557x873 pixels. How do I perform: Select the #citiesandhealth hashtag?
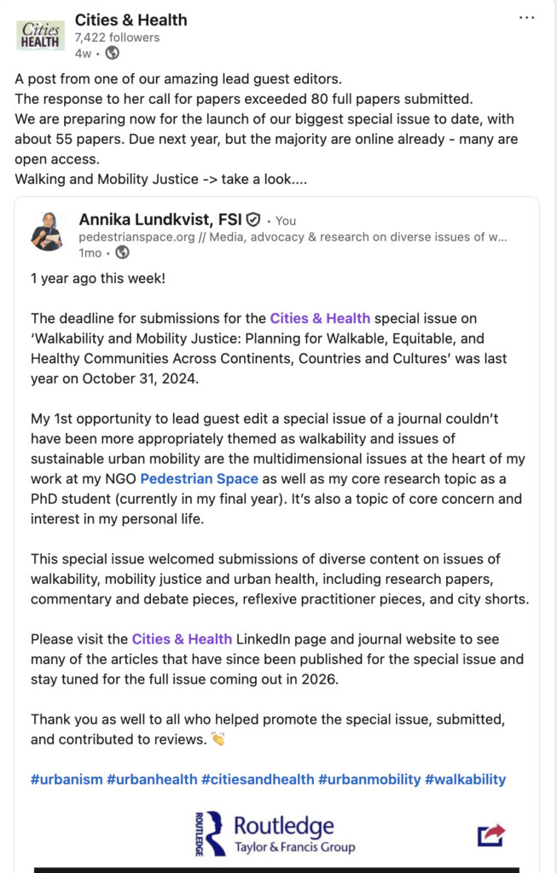click(x=258, y=779)
